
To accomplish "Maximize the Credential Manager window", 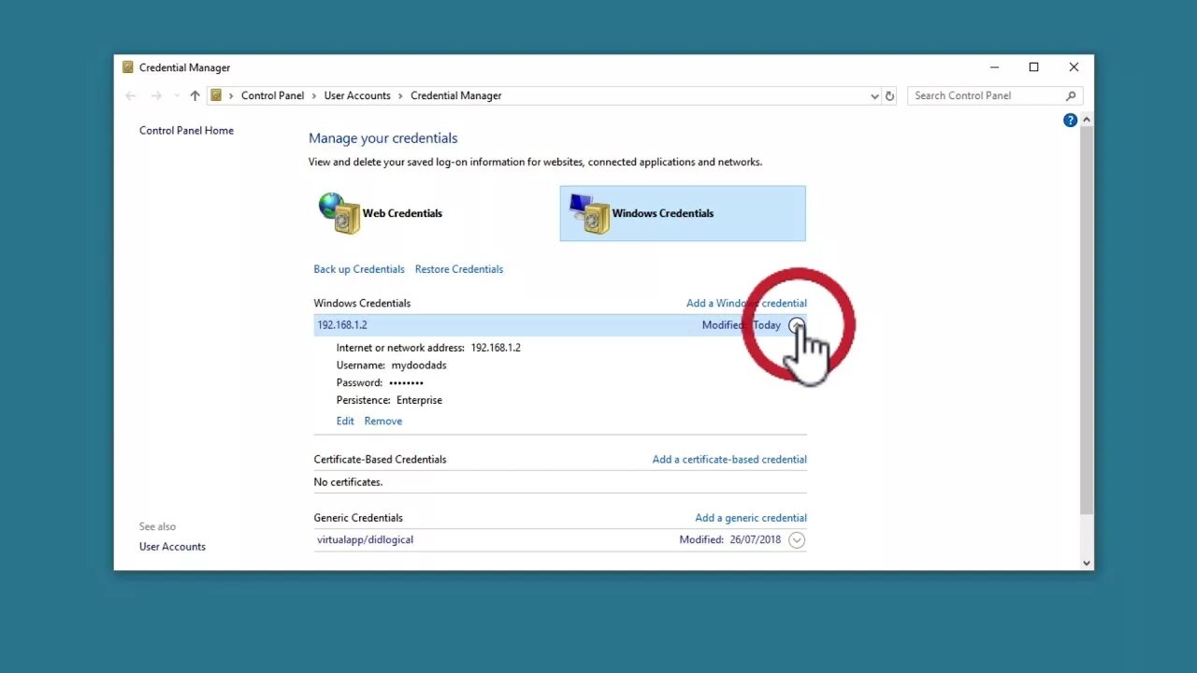I will (x=1033, y=67).
